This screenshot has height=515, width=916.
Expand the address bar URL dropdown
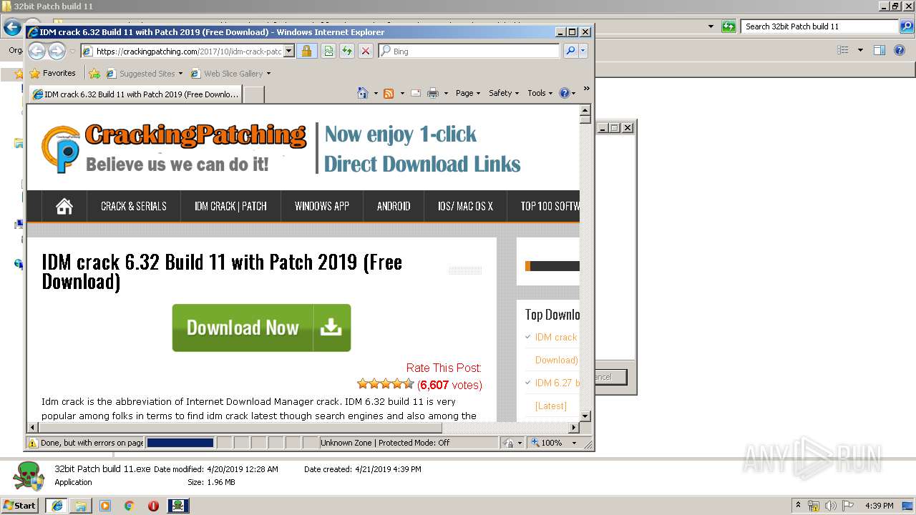[289, 51]
